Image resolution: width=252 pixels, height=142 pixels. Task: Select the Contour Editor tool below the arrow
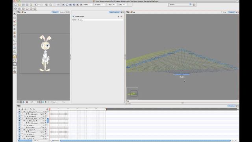click(15, 18)
